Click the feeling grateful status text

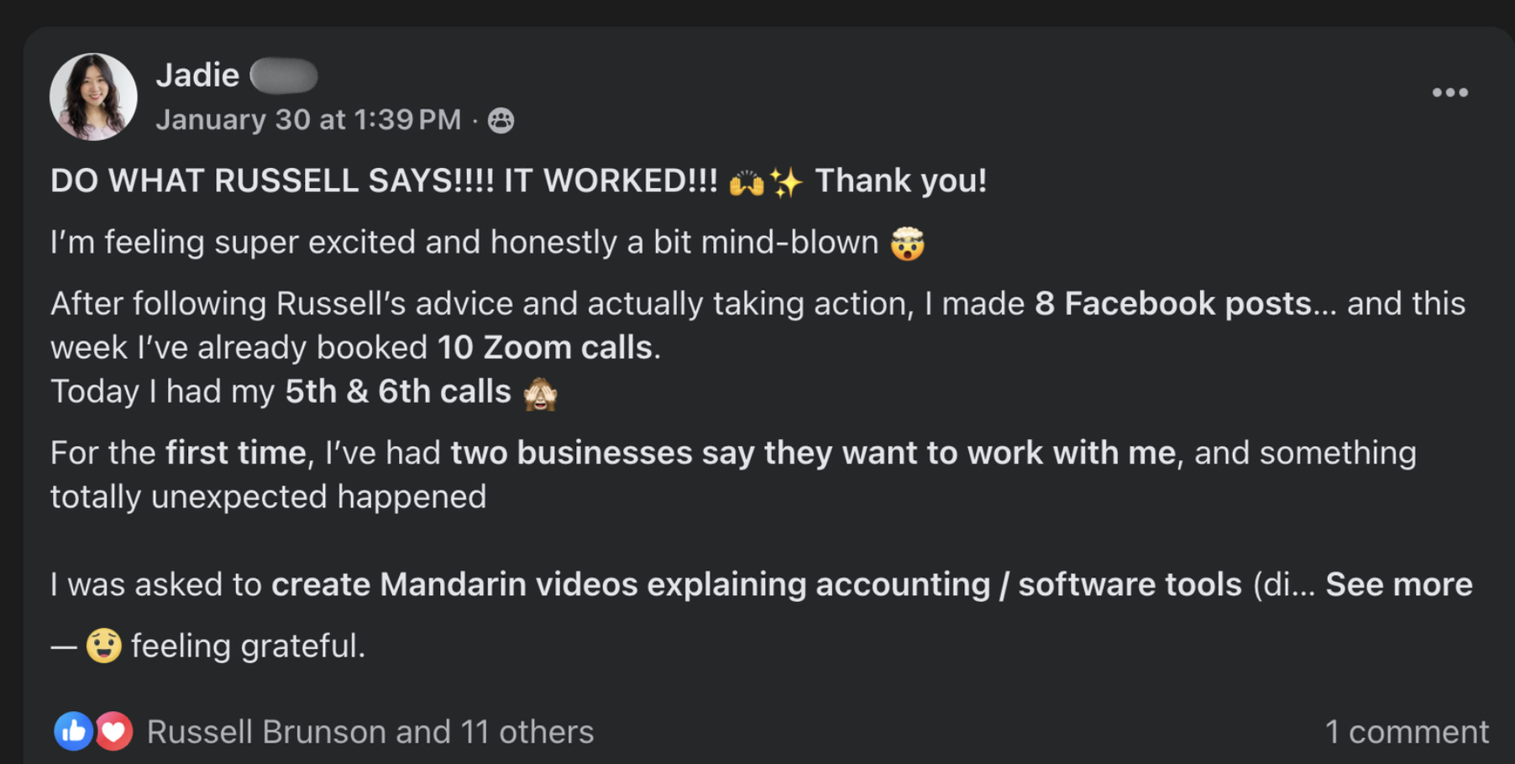248,646
